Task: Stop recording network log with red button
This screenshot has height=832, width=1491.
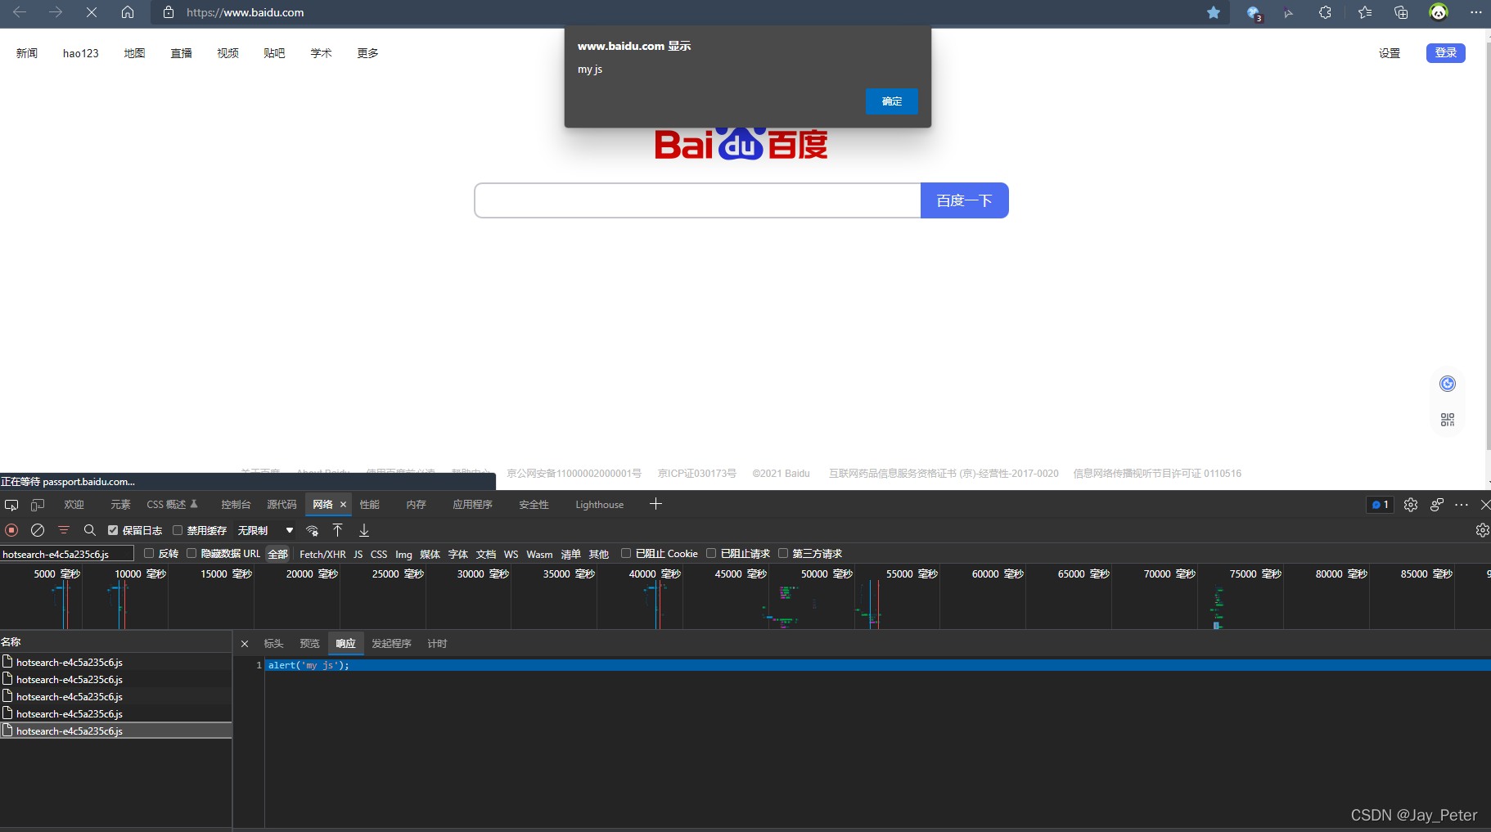Action: pyautogui.click(x=11, y=530)
